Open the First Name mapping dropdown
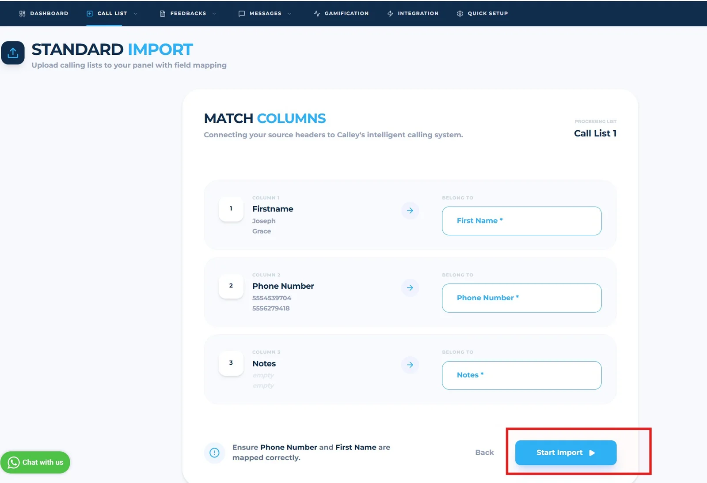This screenshot has width=707, height=483. [x=521, y=221]
